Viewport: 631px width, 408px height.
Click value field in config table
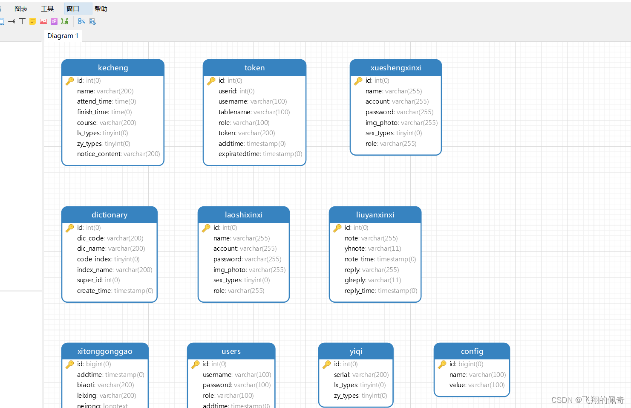tap(477, 385)
